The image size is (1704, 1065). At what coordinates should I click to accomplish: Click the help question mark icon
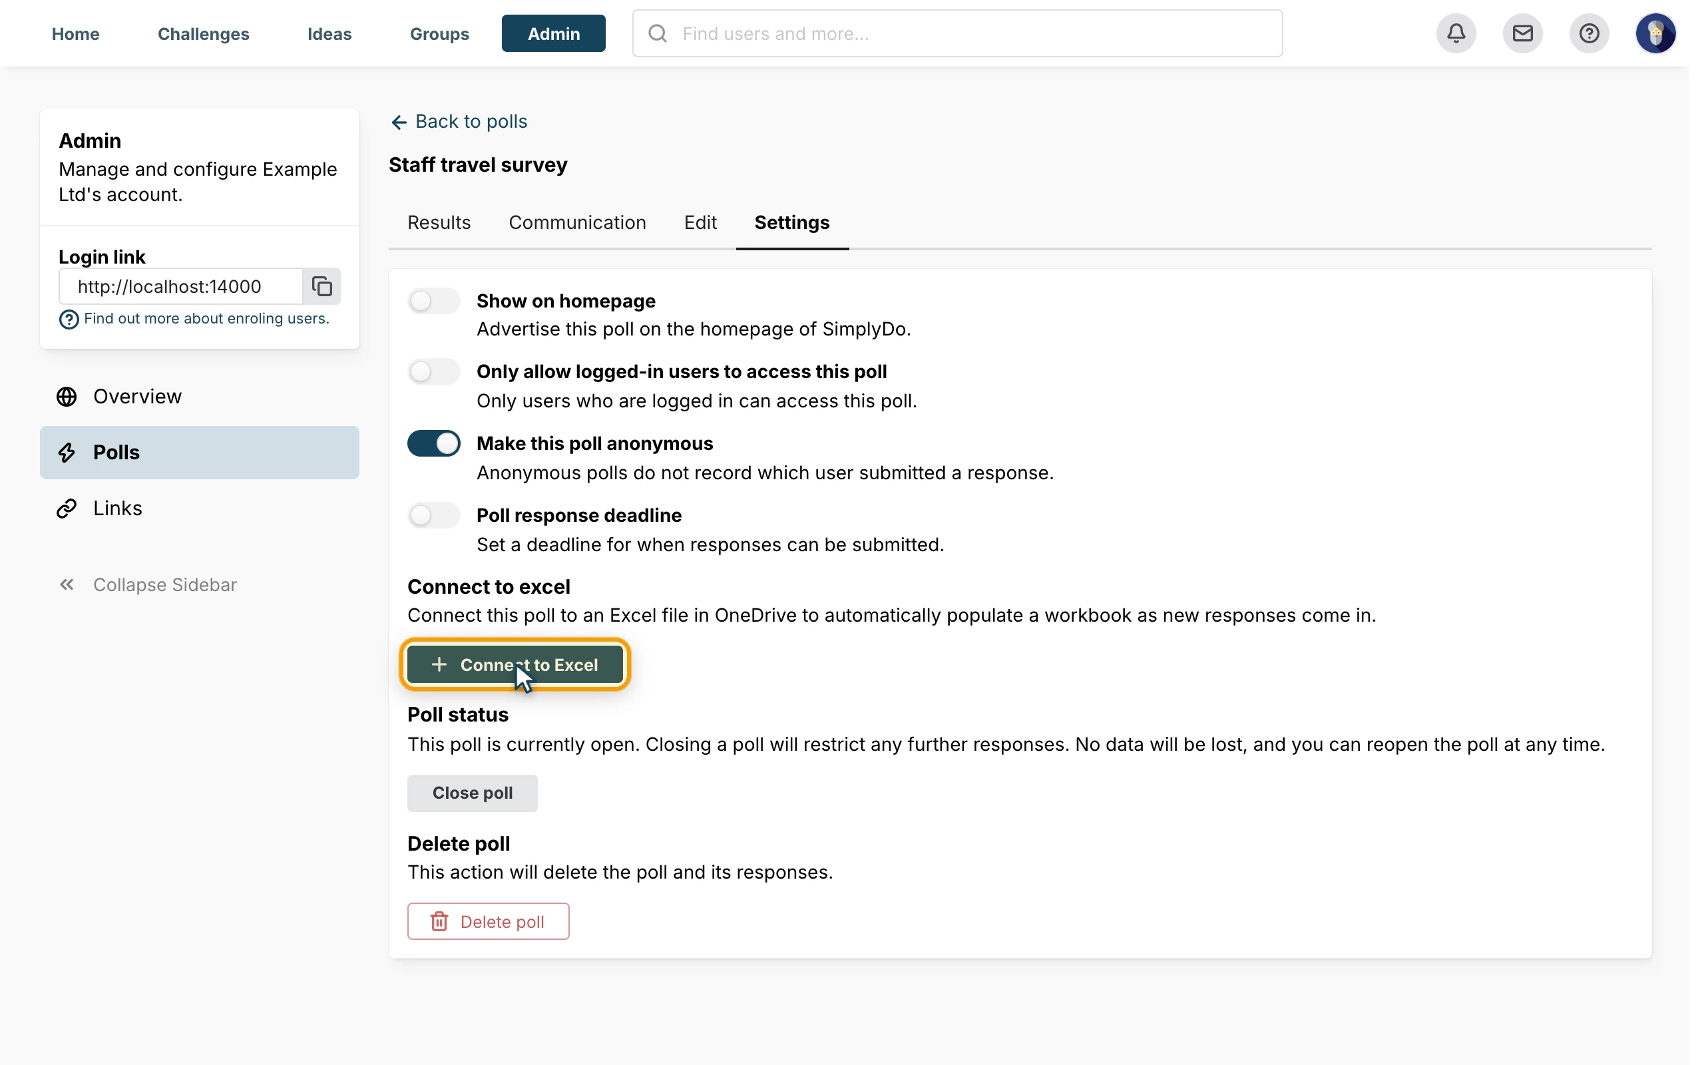1590,33
